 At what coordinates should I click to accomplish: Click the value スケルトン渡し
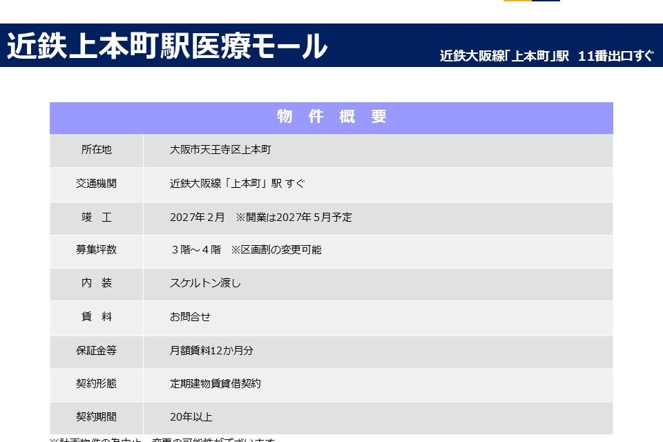(205, 283)
